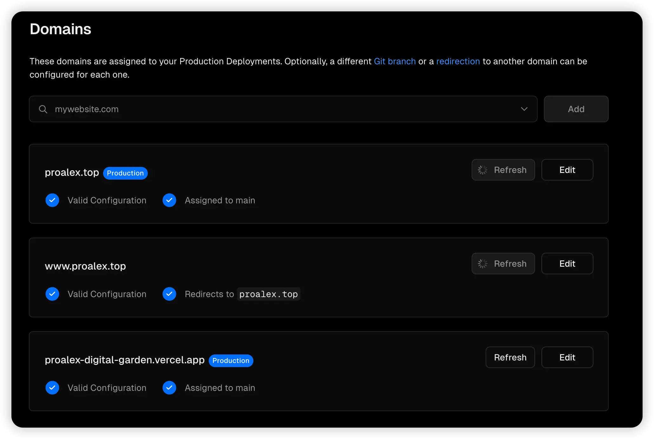Viewport: 654px width, 439px height.
Task: Click the loading spinner in proalex.top Refresh button
Action: (x=483, y=170)
